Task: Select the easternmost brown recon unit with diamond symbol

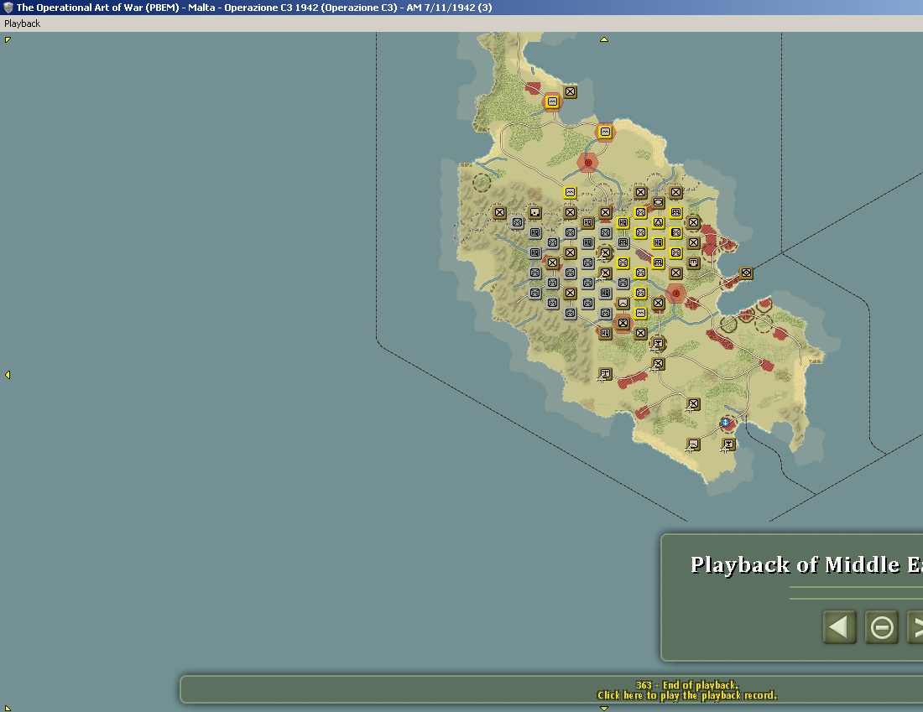Action: [747, 273]
